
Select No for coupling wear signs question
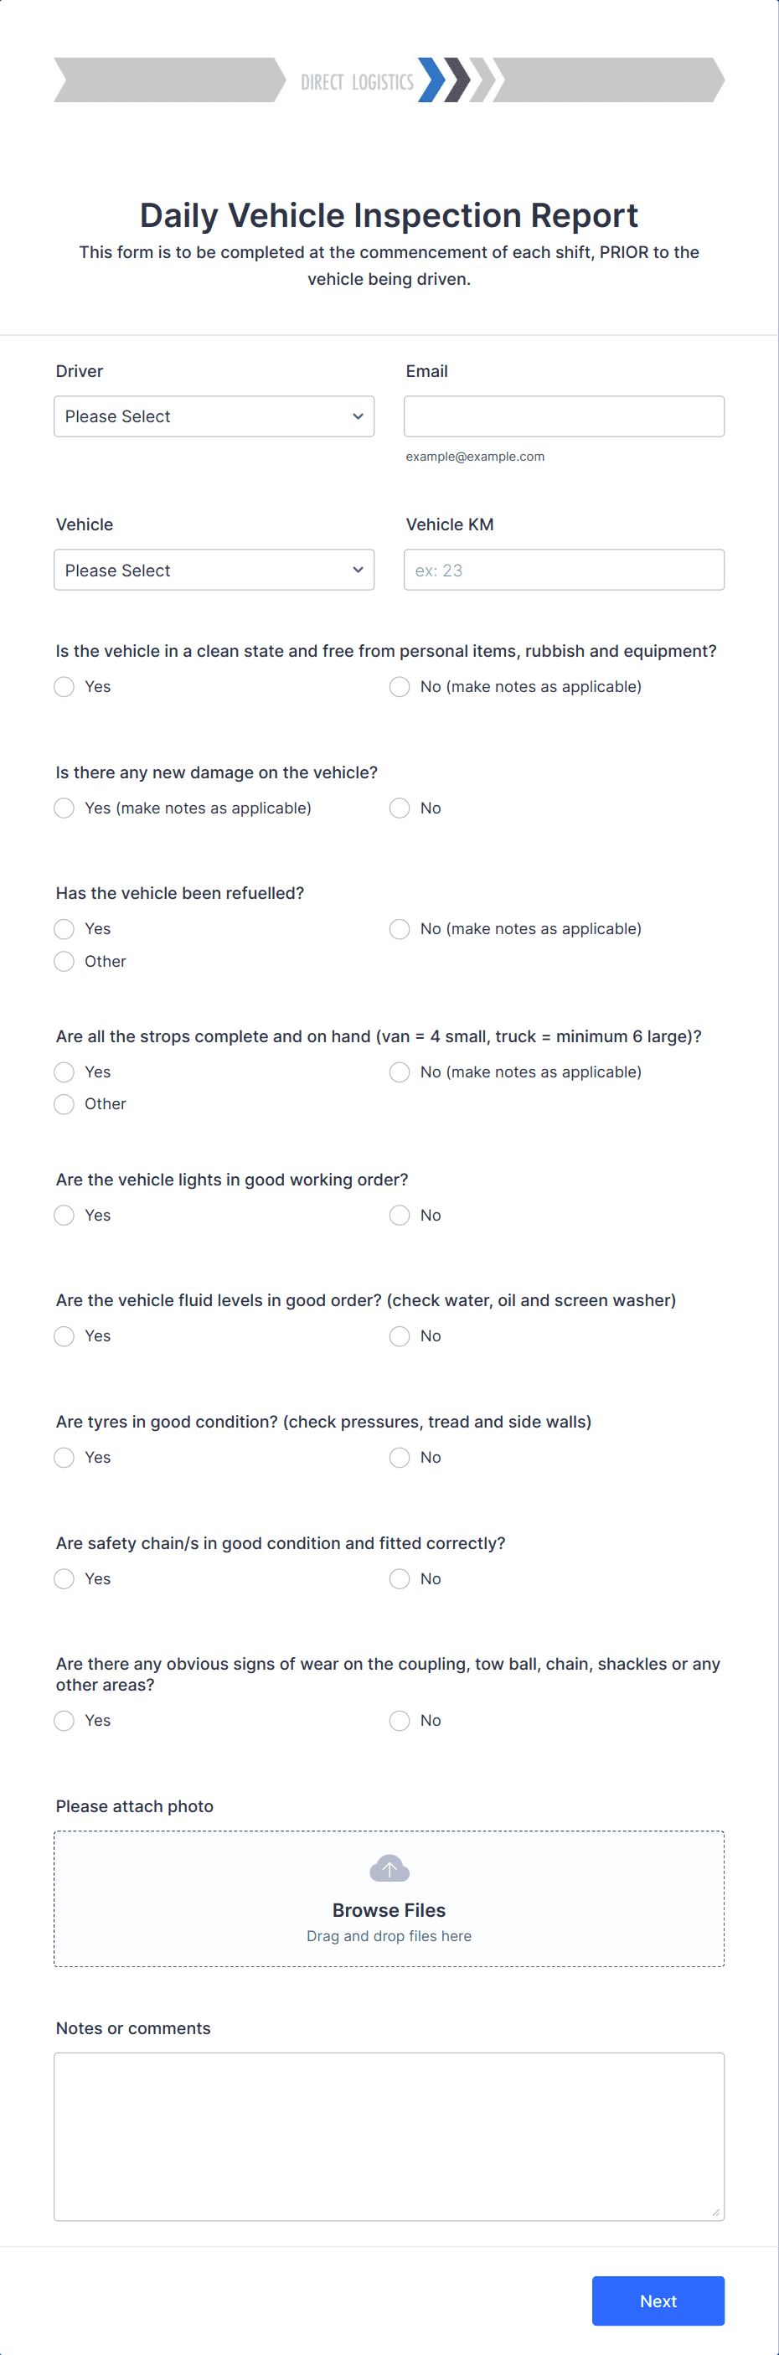tap(399, 1720)
